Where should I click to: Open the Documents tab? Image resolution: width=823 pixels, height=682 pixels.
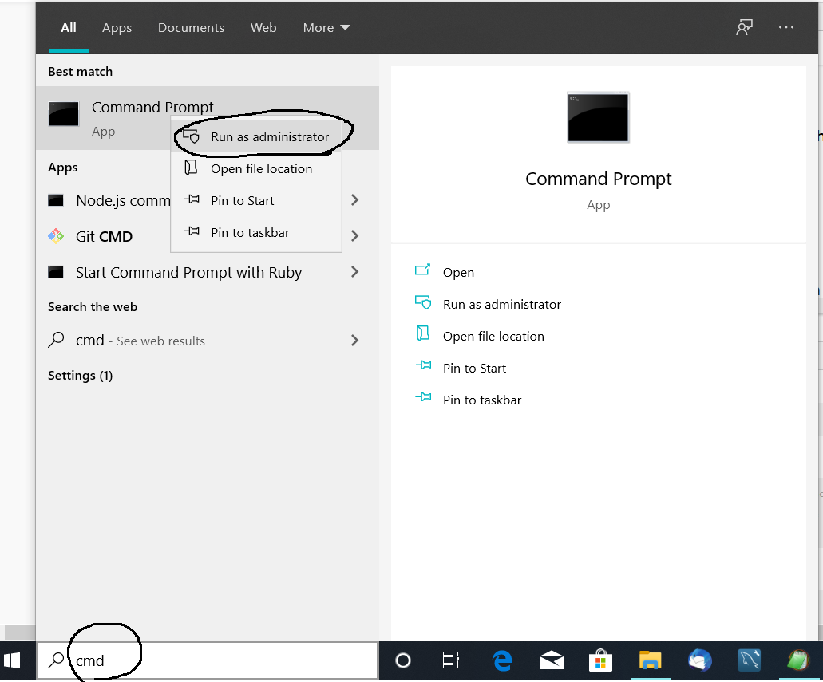191,27
